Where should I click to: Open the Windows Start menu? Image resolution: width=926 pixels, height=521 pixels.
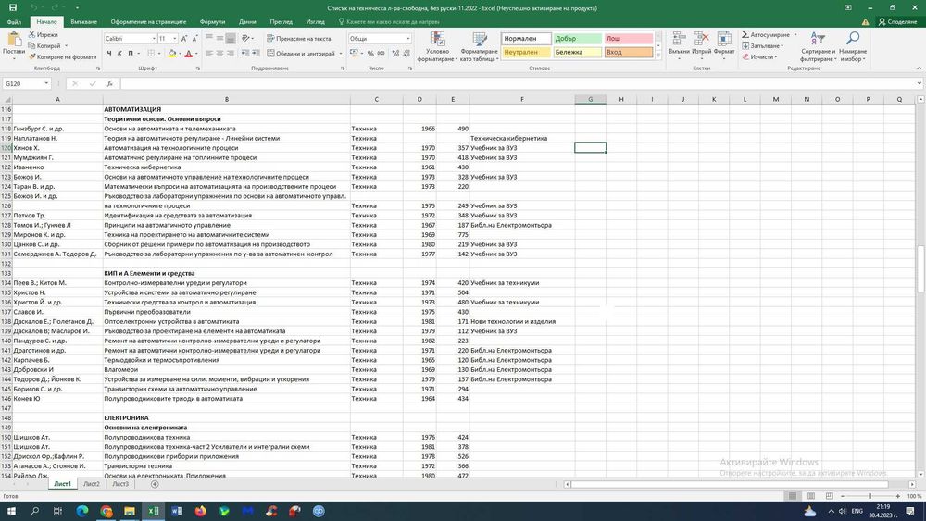tap(11, 511)
